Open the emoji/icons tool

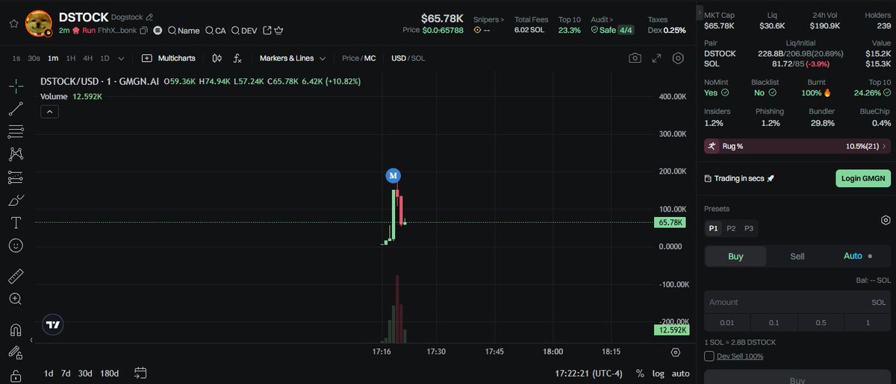[x=16, y=245]
